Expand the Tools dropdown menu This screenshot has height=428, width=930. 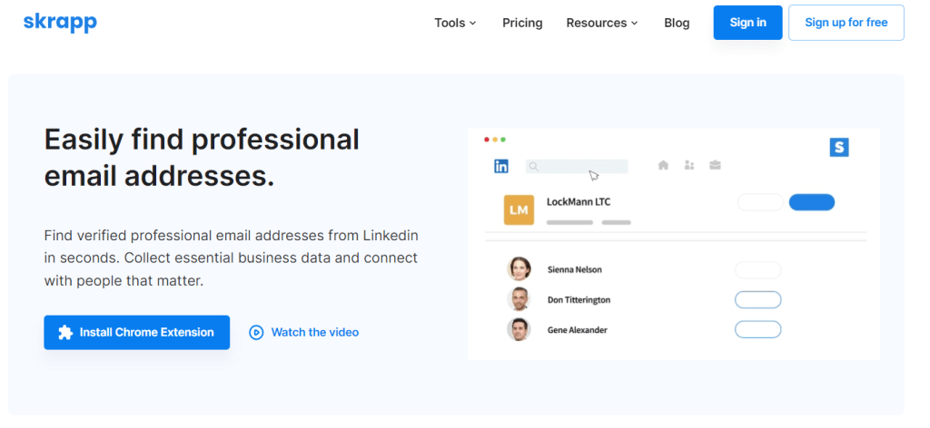(455, 23)
